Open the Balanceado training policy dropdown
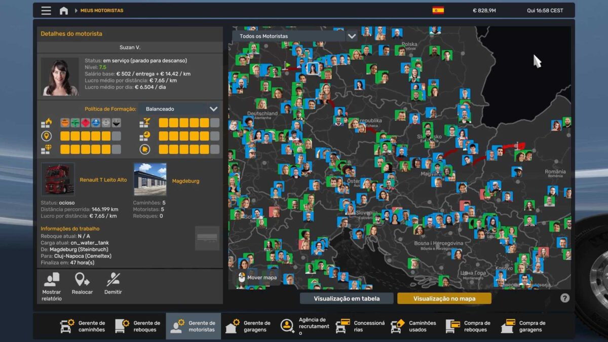The image size is (608, 342). coord(174,109)
